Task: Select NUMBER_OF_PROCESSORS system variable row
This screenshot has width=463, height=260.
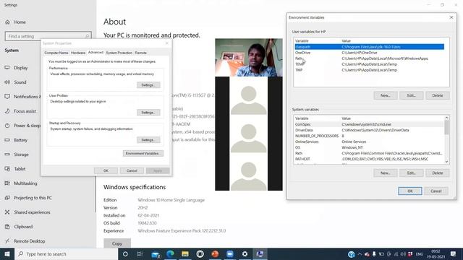Action: tap(369, 136)
